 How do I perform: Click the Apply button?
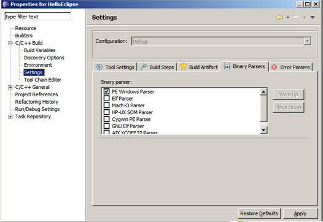coord(300,213)
